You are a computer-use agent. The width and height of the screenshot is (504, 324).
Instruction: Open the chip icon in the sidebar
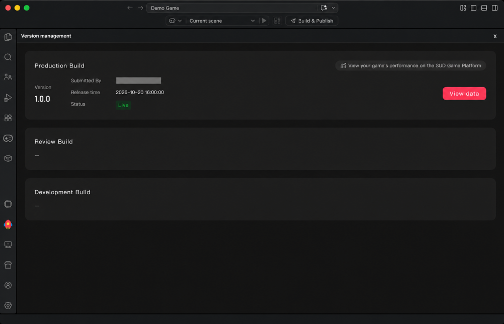(x=8, y=204)
